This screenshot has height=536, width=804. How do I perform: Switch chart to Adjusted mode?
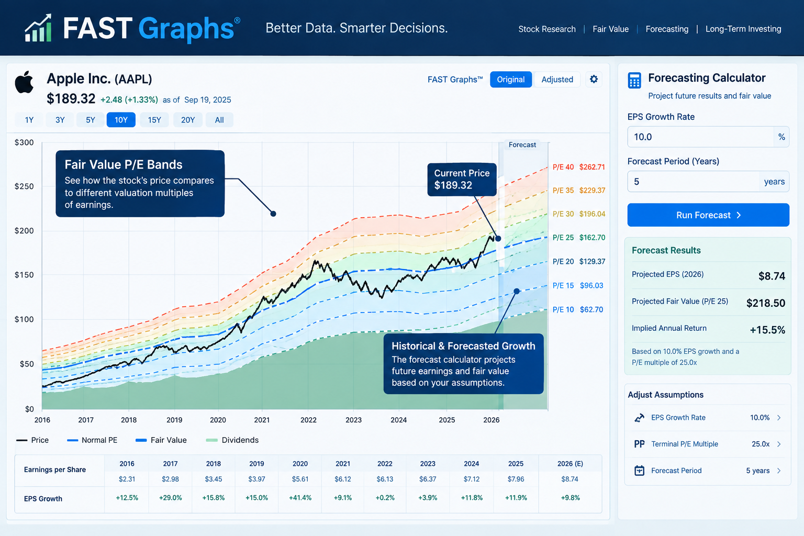point(557,80)
